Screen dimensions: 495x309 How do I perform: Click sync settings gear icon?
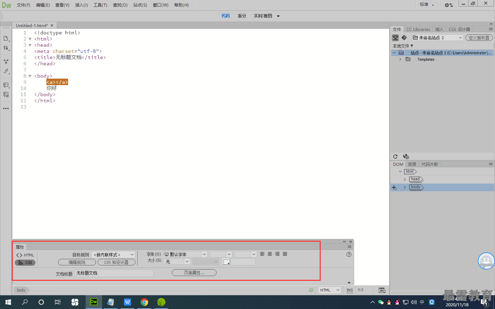[x=449, y=5]
